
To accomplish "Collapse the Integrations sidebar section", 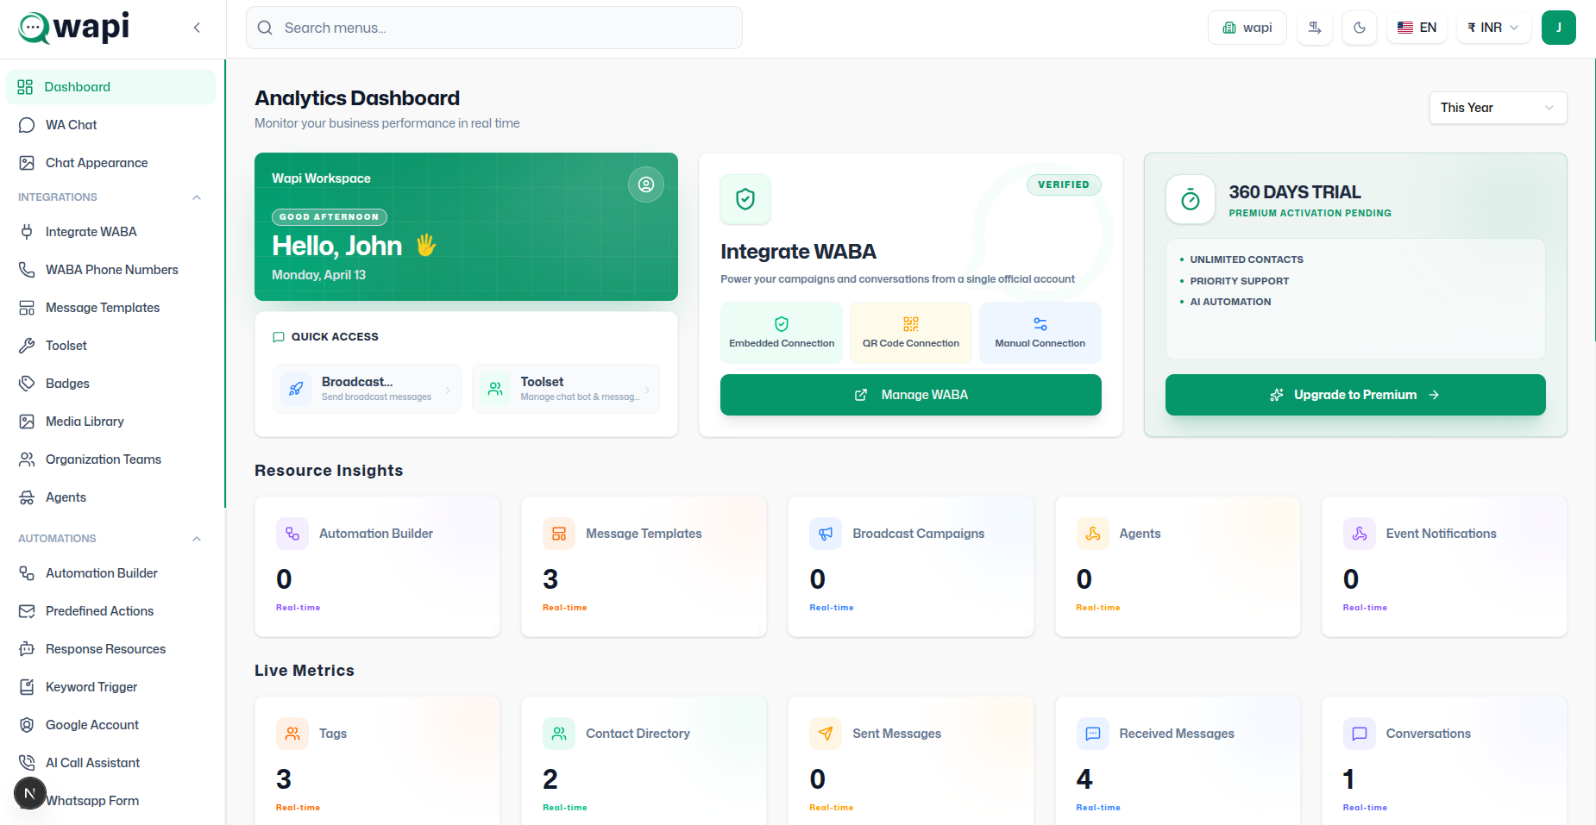I will (197, 197).
